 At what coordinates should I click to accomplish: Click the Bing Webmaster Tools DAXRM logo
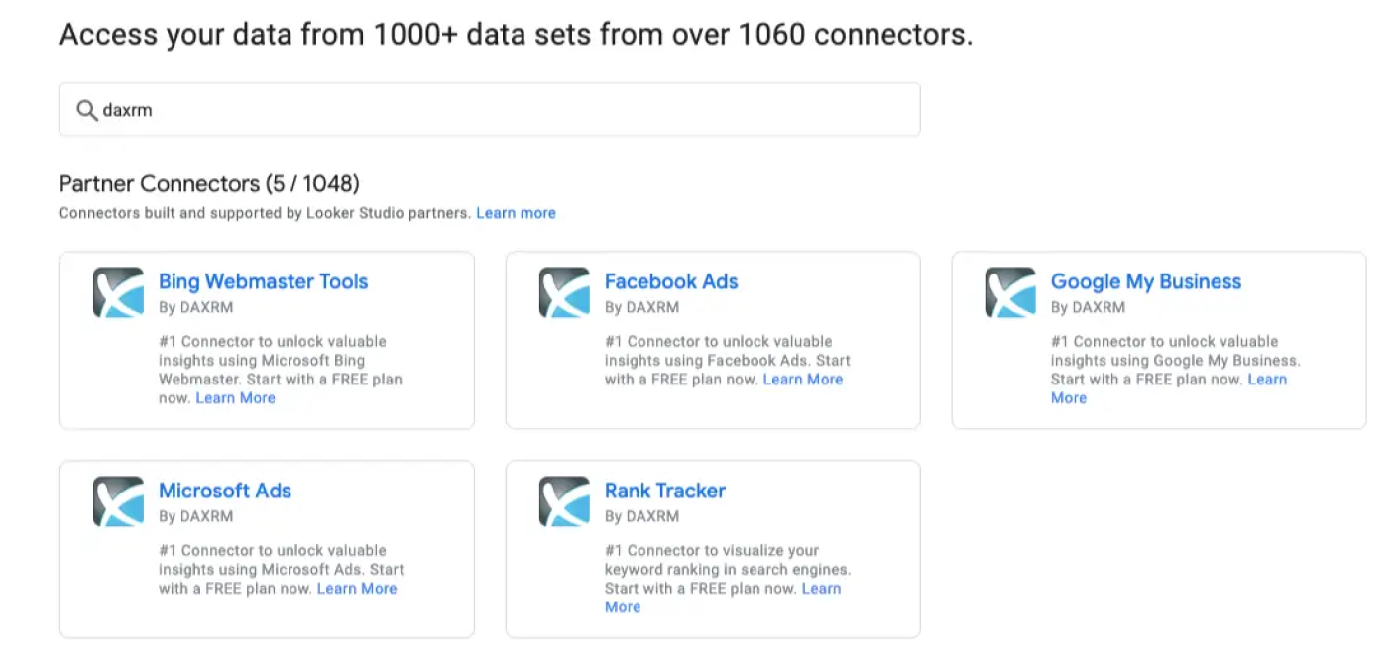point(118,292)
